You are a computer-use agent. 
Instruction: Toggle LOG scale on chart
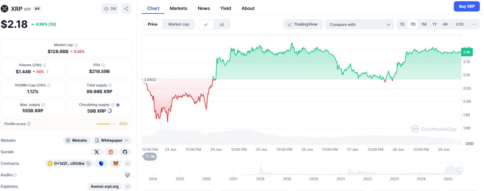(x=460, y=24)
